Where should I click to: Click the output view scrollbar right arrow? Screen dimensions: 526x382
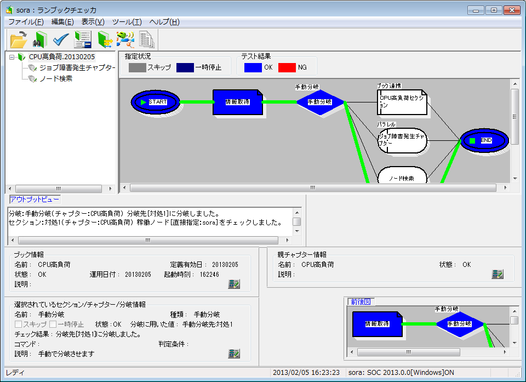287,241
